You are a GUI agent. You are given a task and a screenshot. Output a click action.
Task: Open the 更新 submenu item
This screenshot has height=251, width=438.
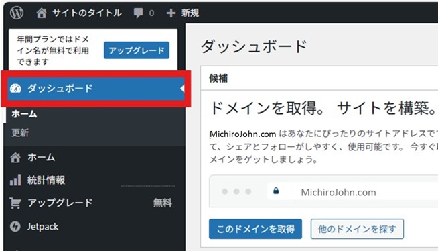(20, 132)
